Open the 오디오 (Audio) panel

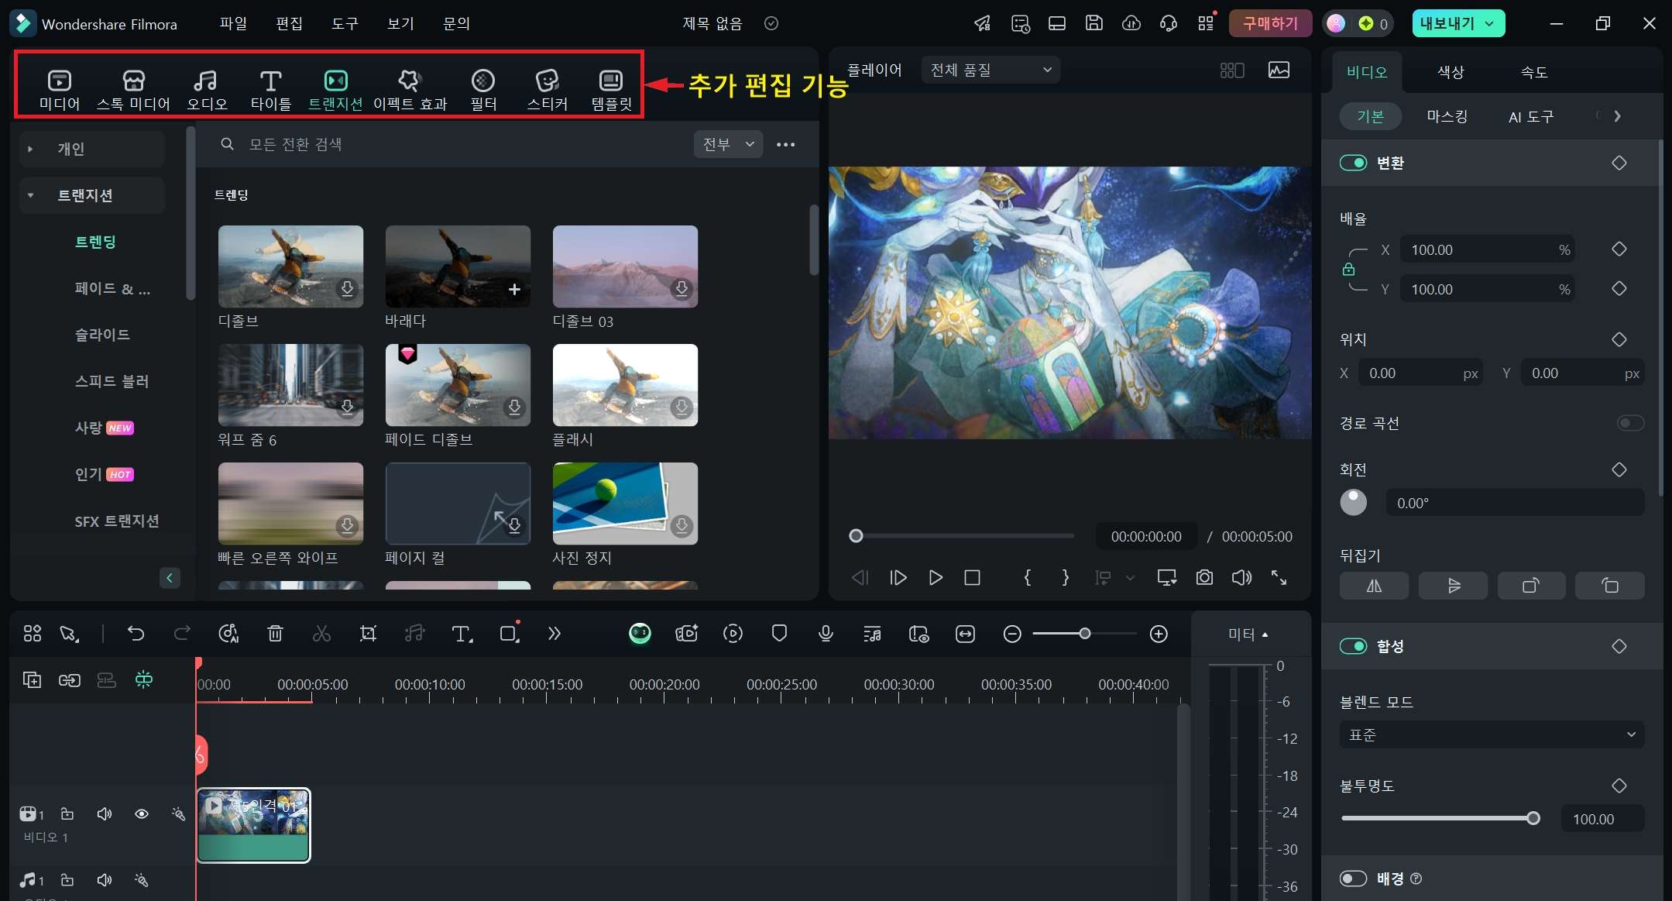(x=206, y=89)
